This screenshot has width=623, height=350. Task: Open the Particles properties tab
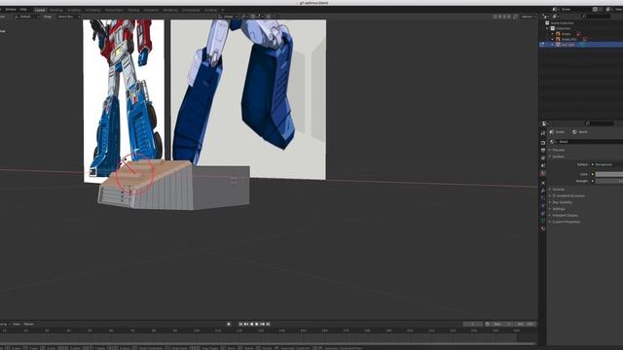click(x=543, y=198)
